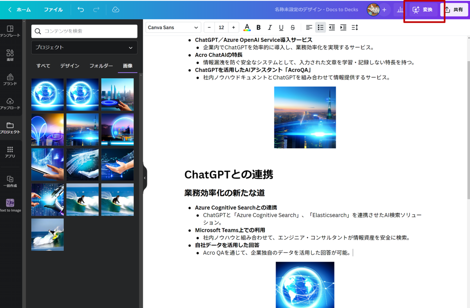This screenshot has width=470, height=308.
Task: Click the Microsoft Teams上での利用 bullet
Action: 230,230
